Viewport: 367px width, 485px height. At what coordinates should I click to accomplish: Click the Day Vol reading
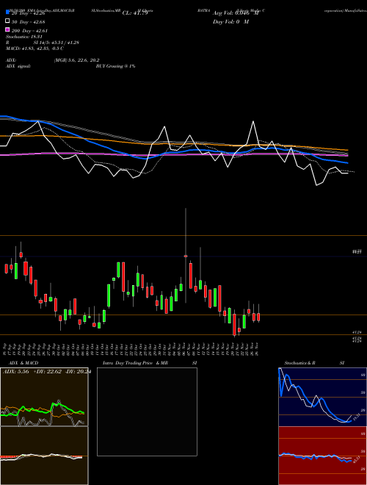click(x=230, y=22)
